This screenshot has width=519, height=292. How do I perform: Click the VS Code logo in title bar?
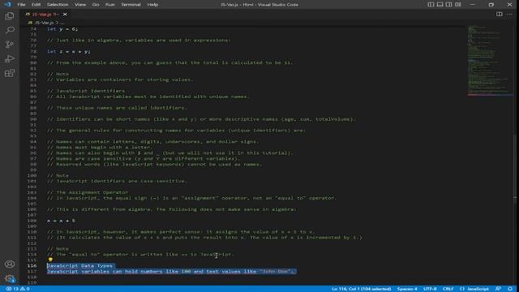coord(7,4)
